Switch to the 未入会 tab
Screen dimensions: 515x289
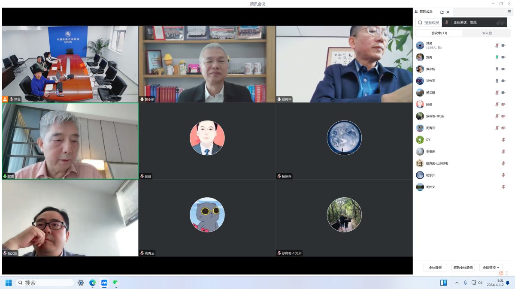(x=487, y=33)
